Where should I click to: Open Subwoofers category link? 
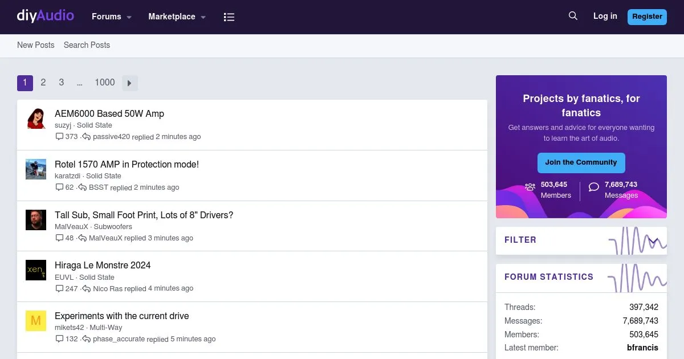pyautogui.click(x=113, y=227)
